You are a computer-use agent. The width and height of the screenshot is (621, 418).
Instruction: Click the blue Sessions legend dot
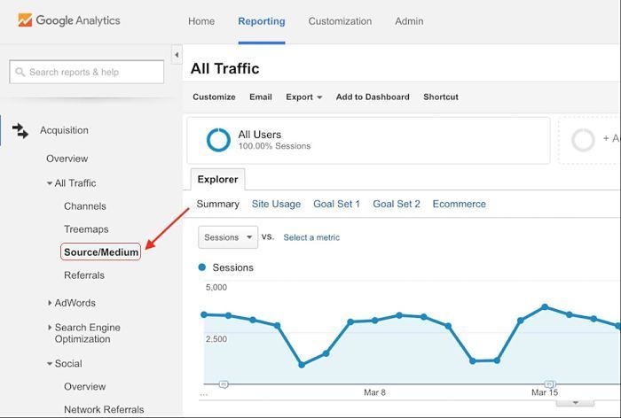(202, 267)
